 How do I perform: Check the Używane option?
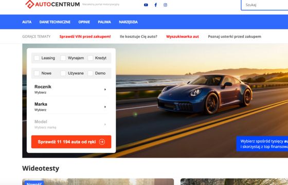coord(63,73)
